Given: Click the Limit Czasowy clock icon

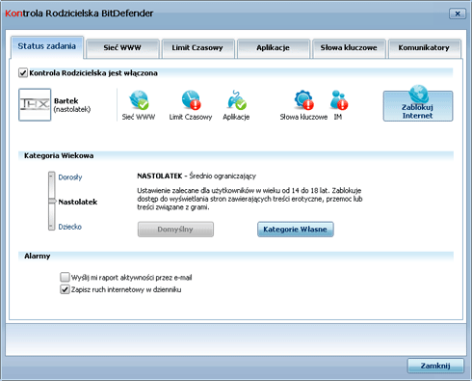Looking at the screenshot, I should click(191, 100).
